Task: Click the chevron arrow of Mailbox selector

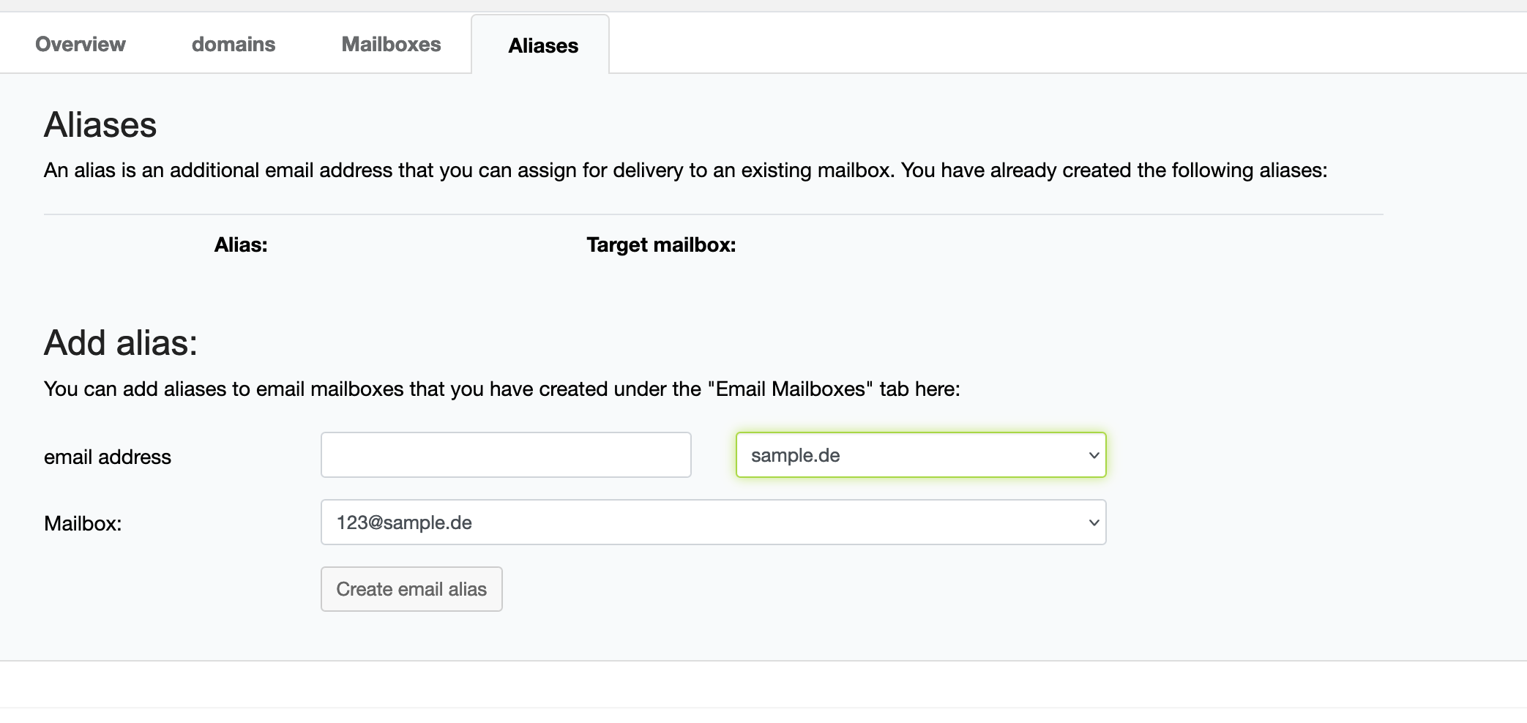Action: pyautogui.click(x=1094, y=522)
